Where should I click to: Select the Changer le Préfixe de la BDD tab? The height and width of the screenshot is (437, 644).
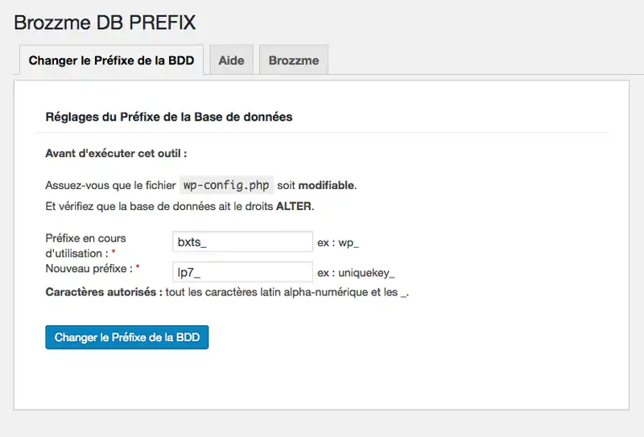click(111, 60)
